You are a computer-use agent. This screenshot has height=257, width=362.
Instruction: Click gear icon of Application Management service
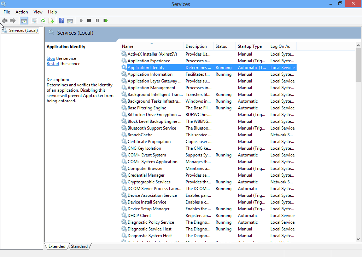[x=124, y=87]
